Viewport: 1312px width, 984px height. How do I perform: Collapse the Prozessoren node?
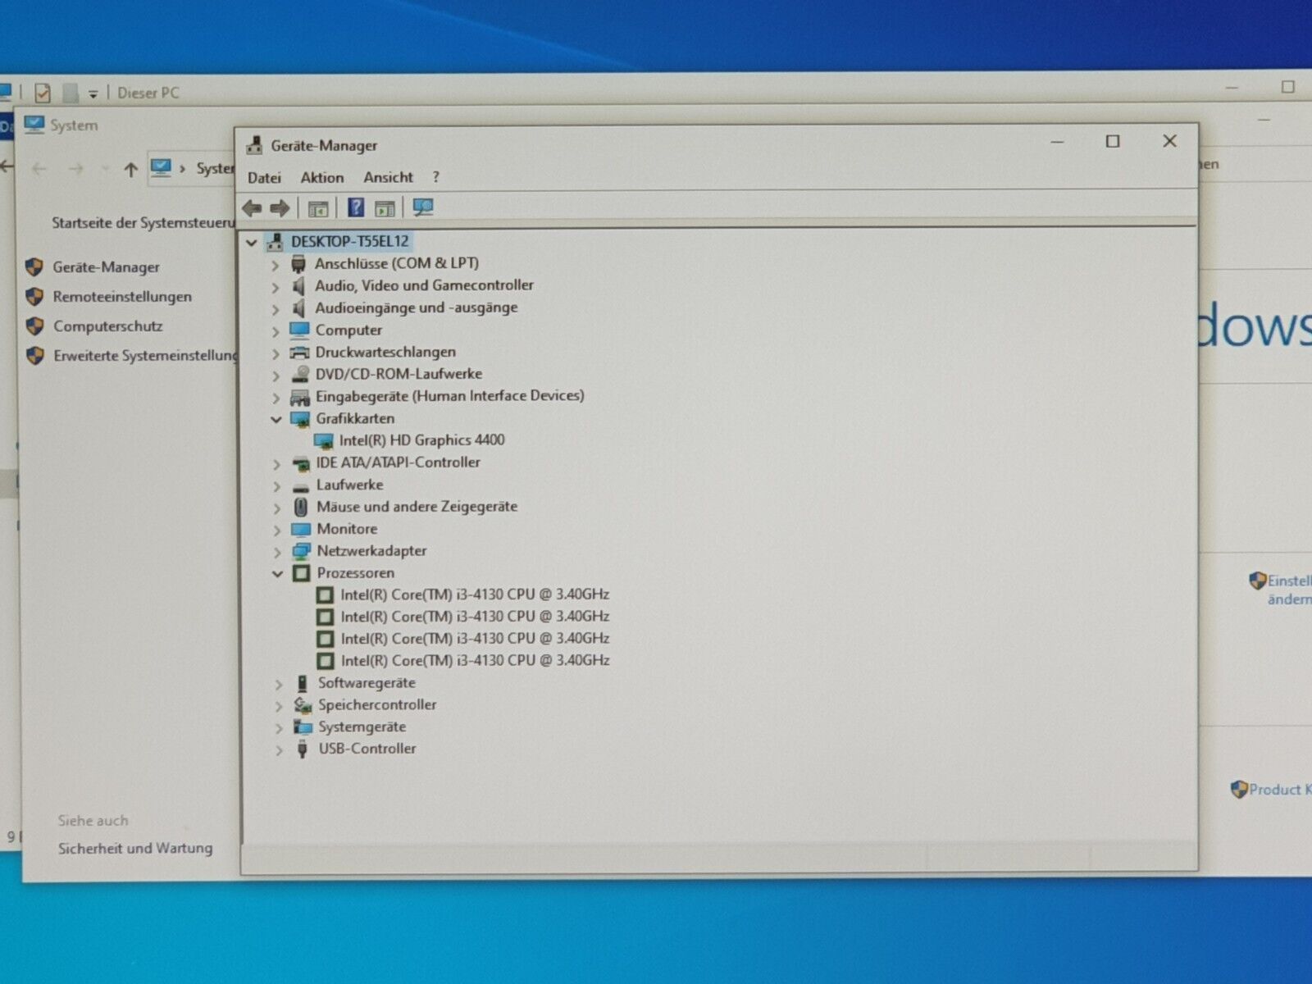277,574
